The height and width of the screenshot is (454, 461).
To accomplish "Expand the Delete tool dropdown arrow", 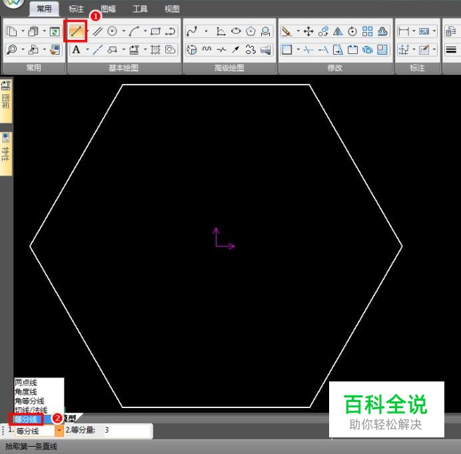I will (x=298, y=31).
